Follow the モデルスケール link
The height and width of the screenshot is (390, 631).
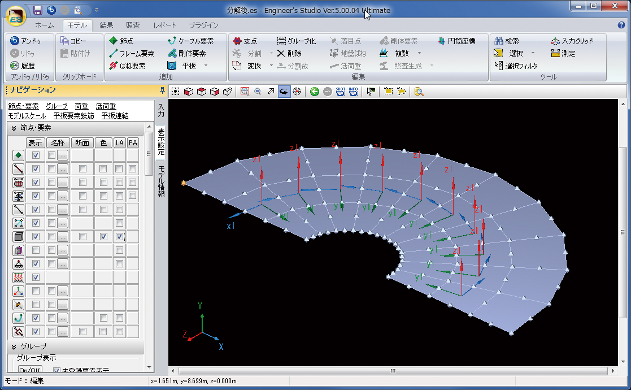click(27, 116)
